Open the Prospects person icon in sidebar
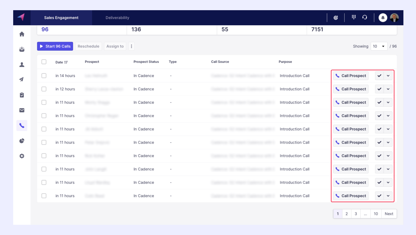This screenshot has height=235, width=416. pyautogui.click(x=22, y=65)
